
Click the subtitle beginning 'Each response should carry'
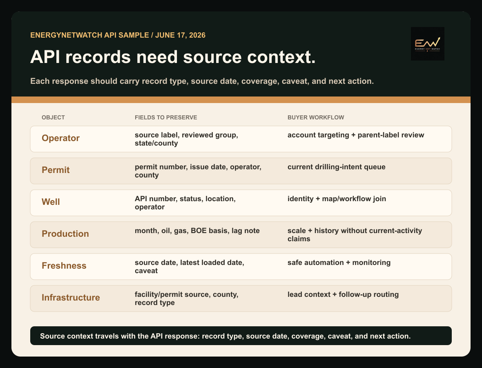[202, 81]
